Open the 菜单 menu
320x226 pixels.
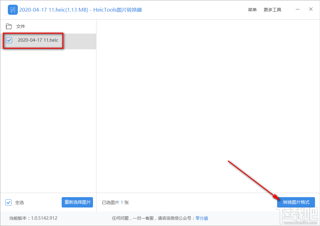(252, 10)
